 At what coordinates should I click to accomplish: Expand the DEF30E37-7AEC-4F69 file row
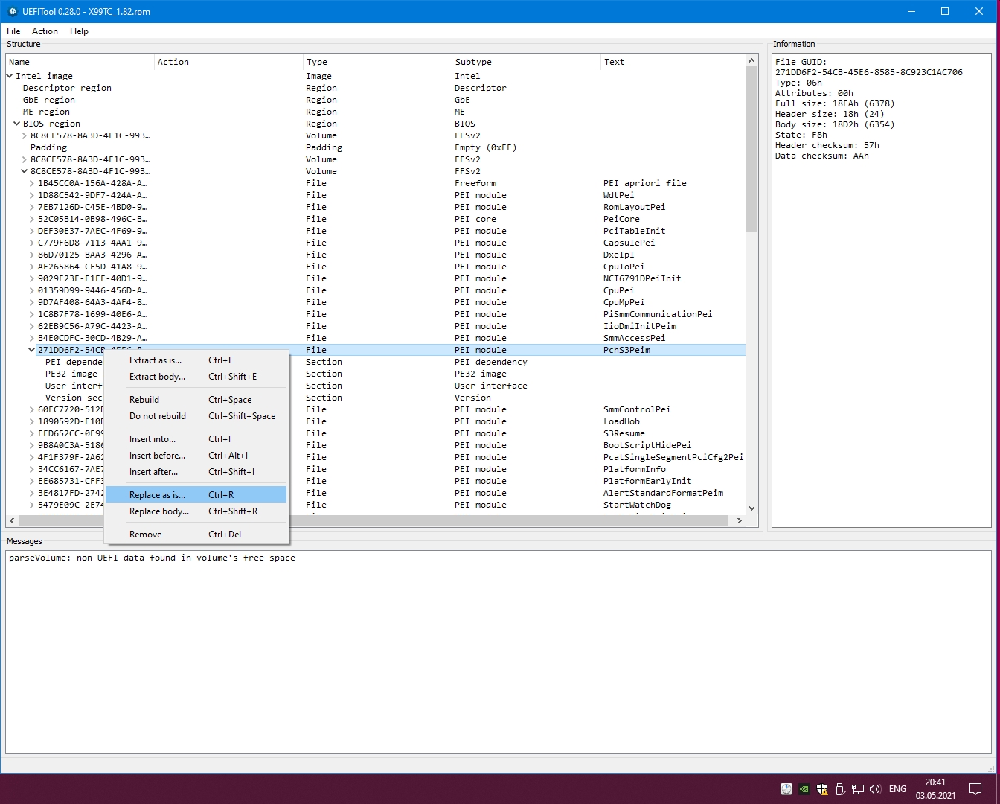(32, 231)
